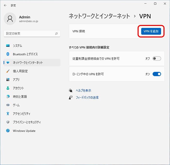The image size is (170, 165).
Task: Click the accessibility figure icon
Action: pos(8,113)
